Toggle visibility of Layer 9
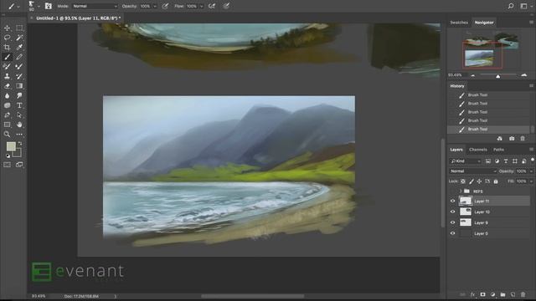Screen dimensions: 536x301 pos(453,222)
